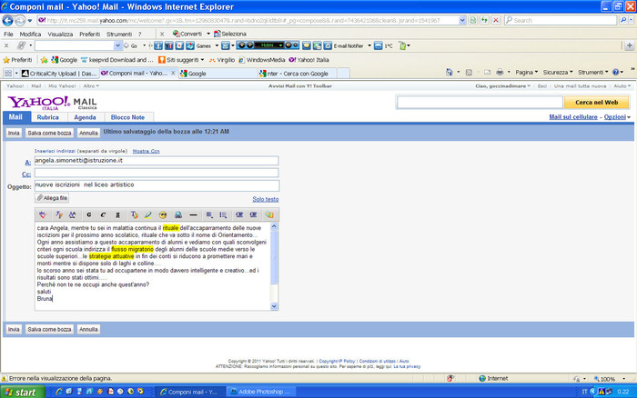The height and width of the screenshot is (398, 637).
Task: Insert a hyperlink with globe icon
Action: pos(178,214)
